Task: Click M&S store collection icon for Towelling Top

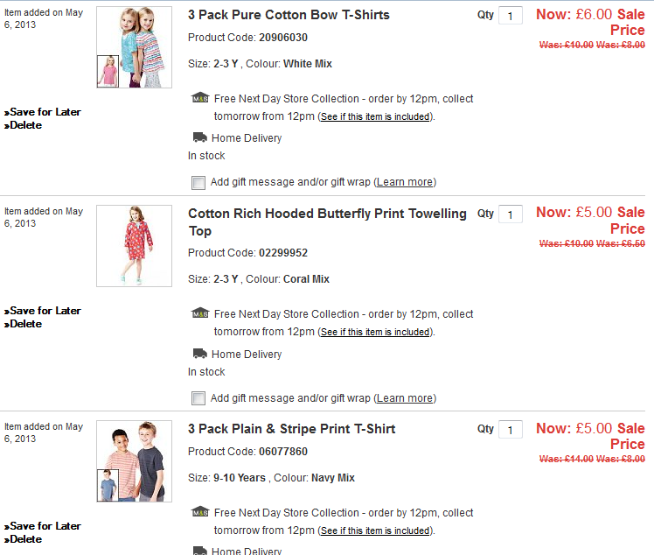Action: coord(200,313)
